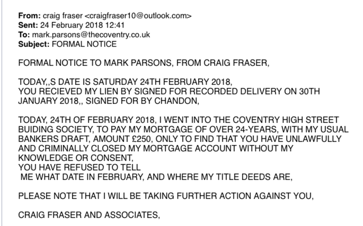
Task: Click the signature "CRAIG FRASER AND ASSOCIATES"
Action: click(x=89, y=215)
